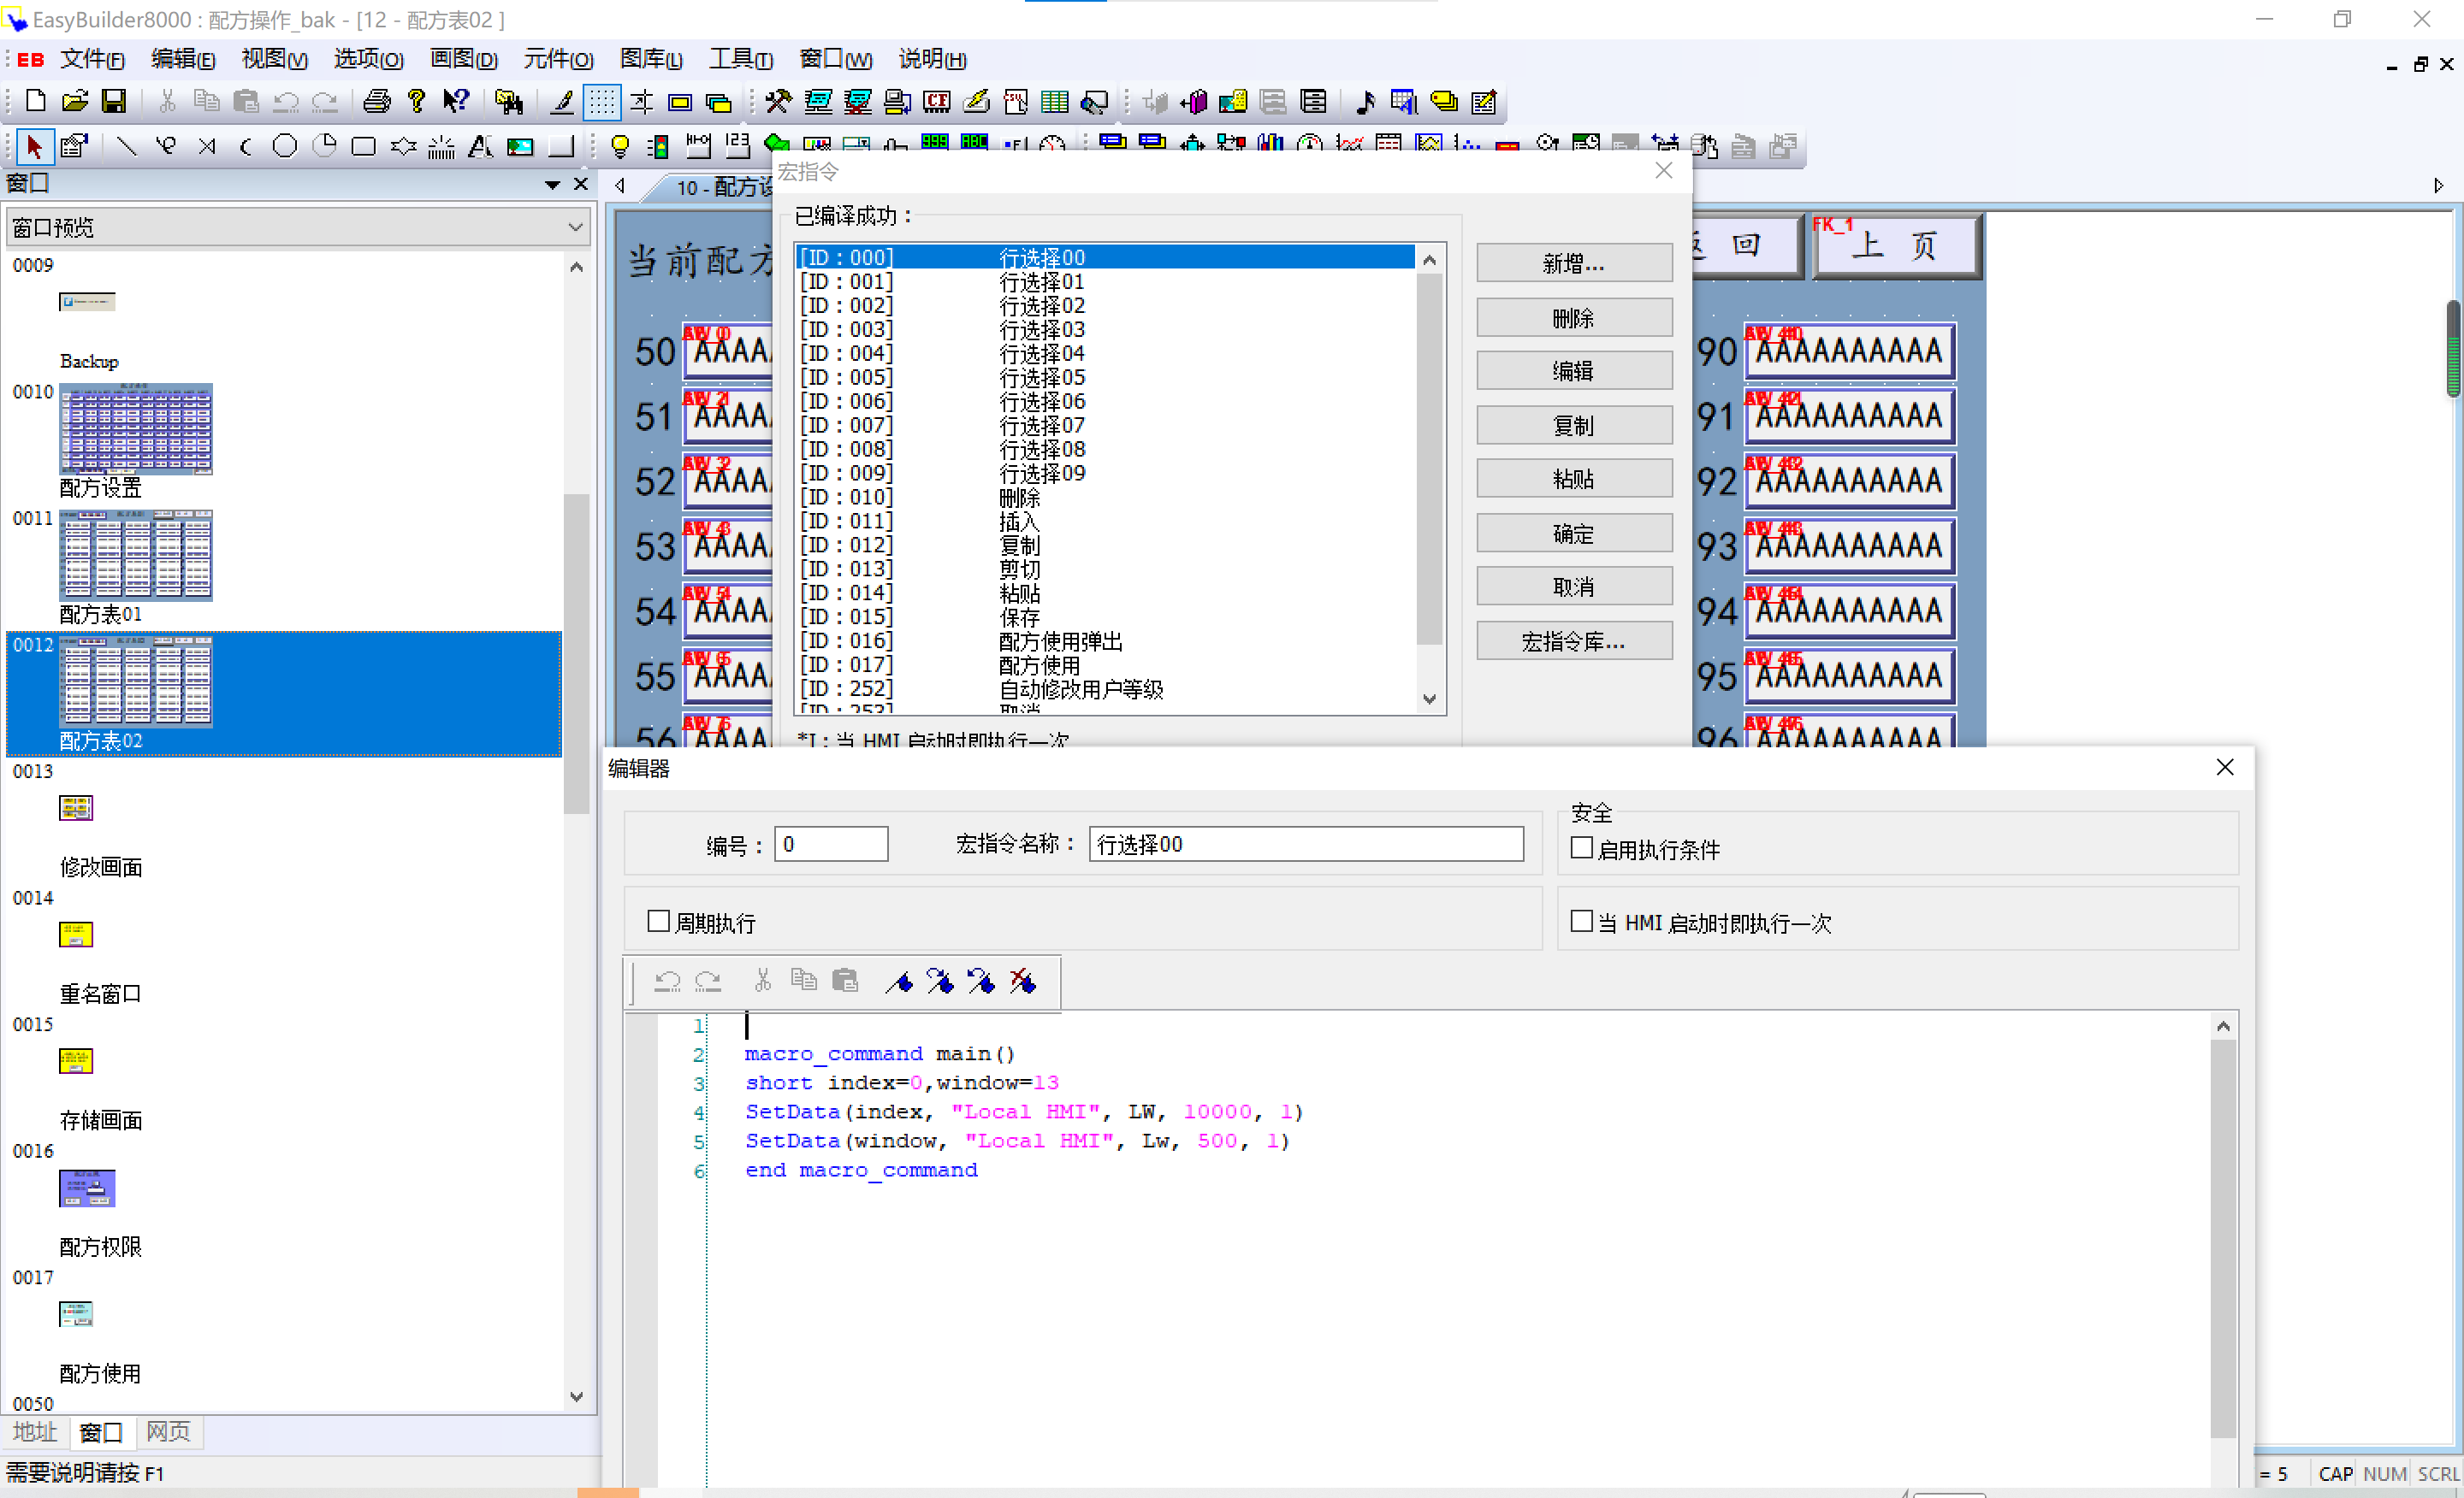
Task: Tick the 当 HMI 启动时即执行一次 checkbox
Action: pyautogui.click(x=1581, y=922)
